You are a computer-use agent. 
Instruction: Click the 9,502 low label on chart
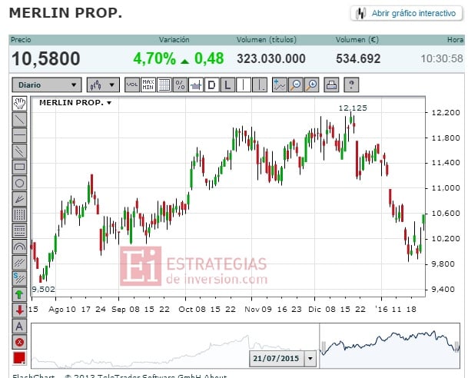click(x=44, y=290)
